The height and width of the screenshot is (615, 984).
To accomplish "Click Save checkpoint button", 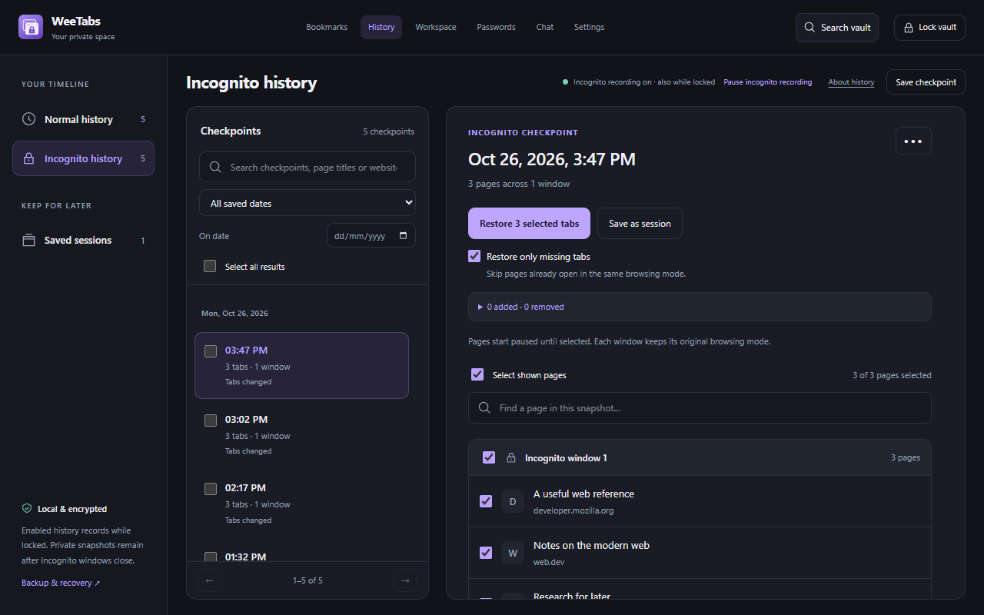I will pyautogui.click(x=926, y=82).
